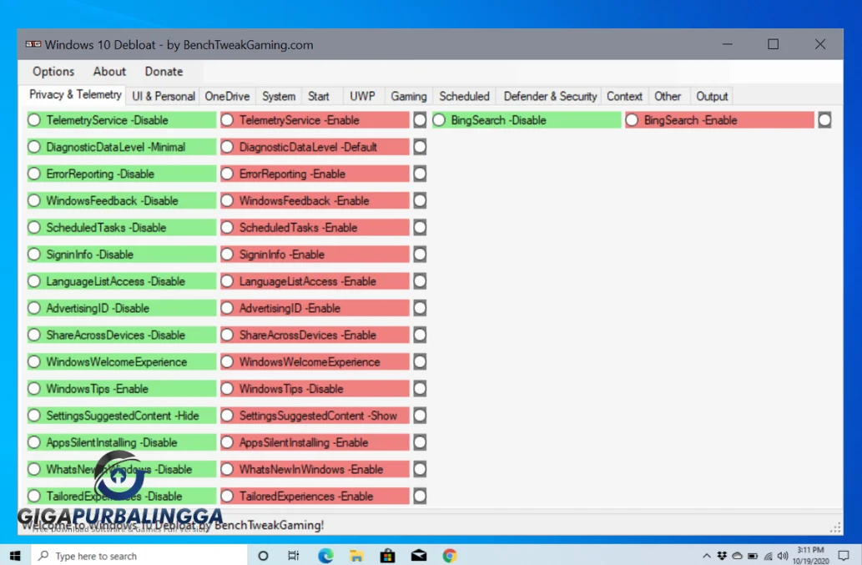Switch to the Output tab
The image size is (862, 565).
click(712, 96)
